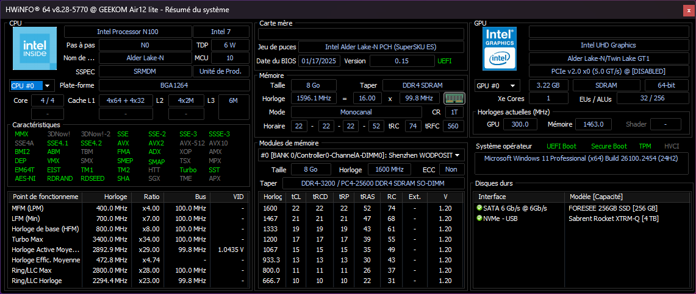Click the Intel Alder Lake-N PCH chipset field

tap(381, 47)
